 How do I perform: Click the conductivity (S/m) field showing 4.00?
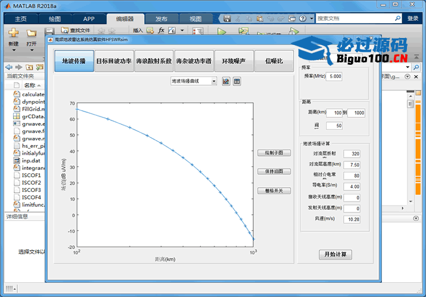coord(352,187)
